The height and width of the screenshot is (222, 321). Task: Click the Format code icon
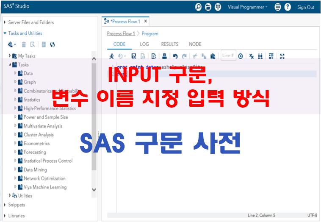[271, 56]
